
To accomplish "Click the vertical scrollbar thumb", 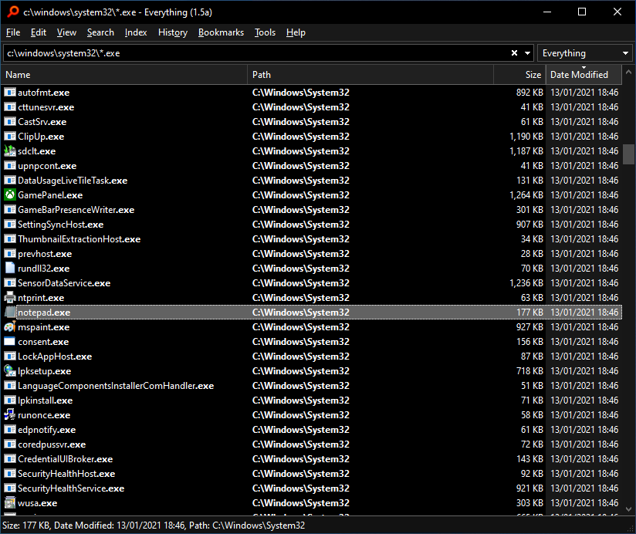I will click(x=629, y=154).
